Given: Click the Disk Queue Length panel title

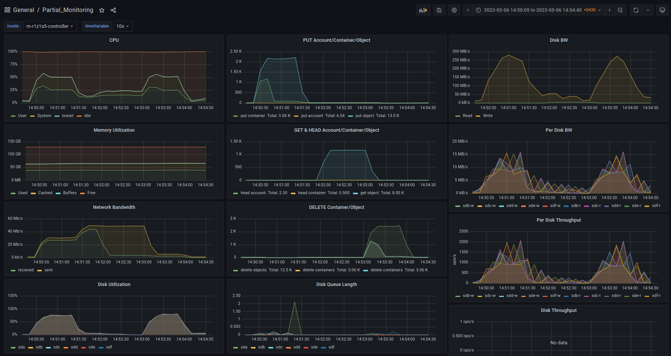Looking at the screenshot, I should tap(336, 284).
